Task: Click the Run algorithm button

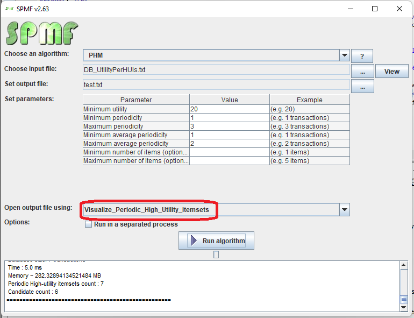Action: [x=216, y=241]
